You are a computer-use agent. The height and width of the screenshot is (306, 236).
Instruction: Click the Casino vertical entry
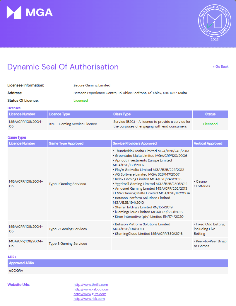coord(200,181)
